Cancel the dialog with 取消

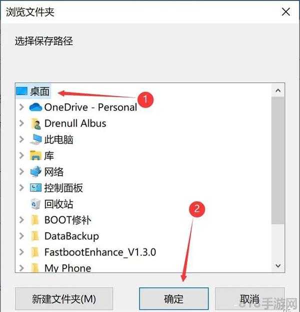coord(249,299)
